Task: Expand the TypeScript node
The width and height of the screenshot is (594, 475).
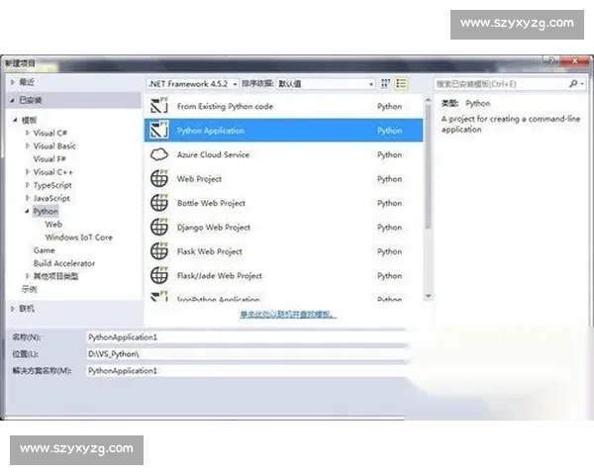Action: point(28,185)
